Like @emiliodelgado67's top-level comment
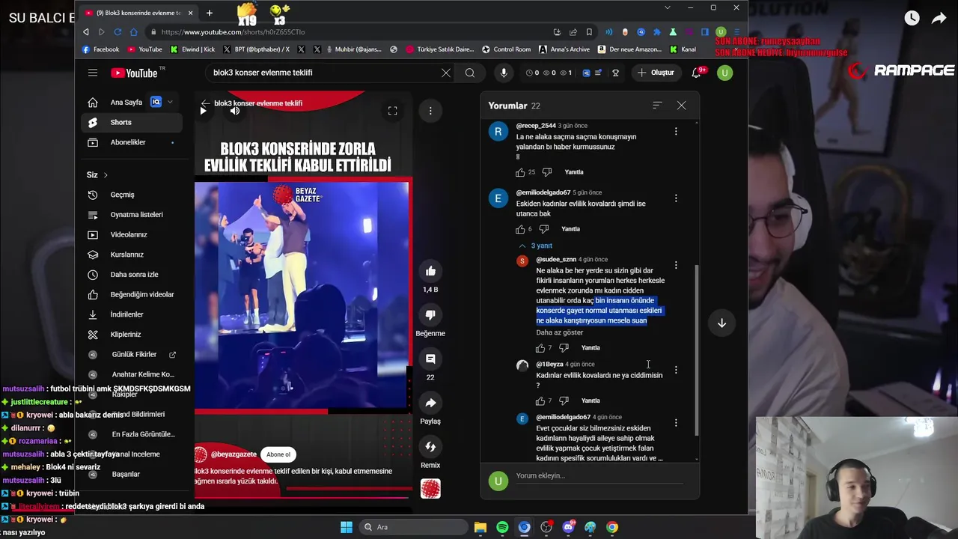This screenshot has width=958, height=539. (x=520, y=229)
